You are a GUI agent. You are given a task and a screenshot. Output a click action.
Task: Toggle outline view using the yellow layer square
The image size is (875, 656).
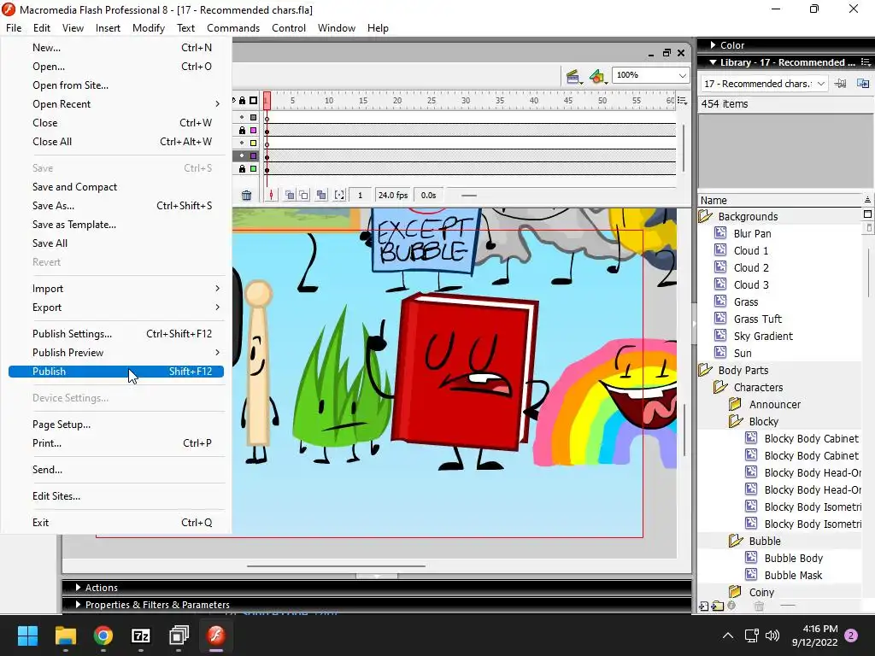tap(253, 143)
